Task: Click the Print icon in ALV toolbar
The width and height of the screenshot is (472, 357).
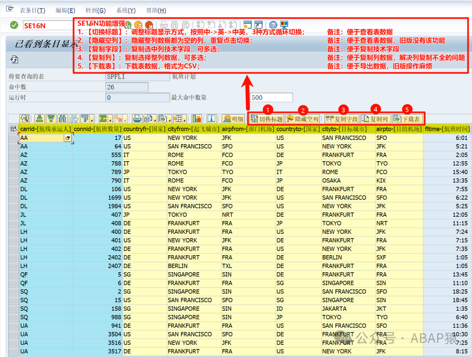Action: (x=137, y=118)
